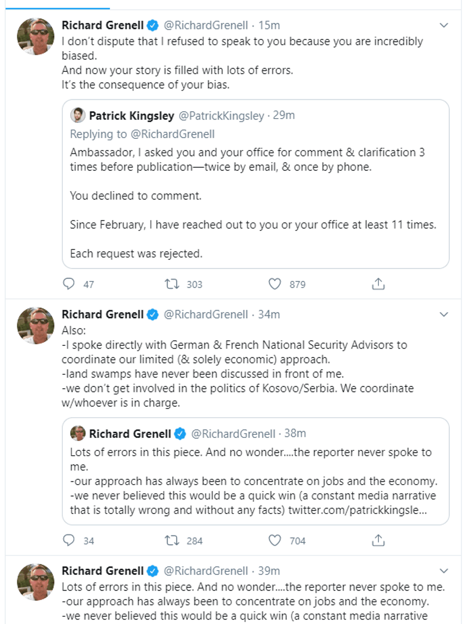Share the 34m Grenell tweet
The image size is (473, 624).
tap(378, 541)
